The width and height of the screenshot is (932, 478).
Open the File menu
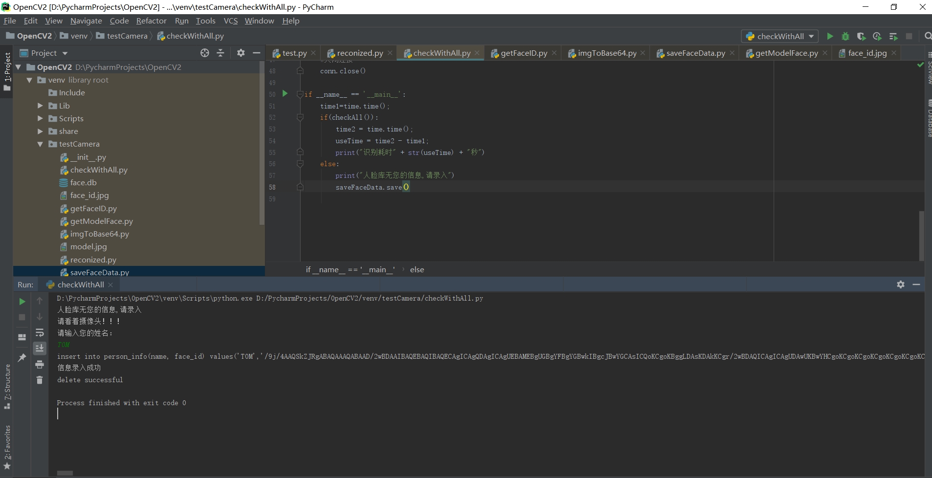click(10, 21)
